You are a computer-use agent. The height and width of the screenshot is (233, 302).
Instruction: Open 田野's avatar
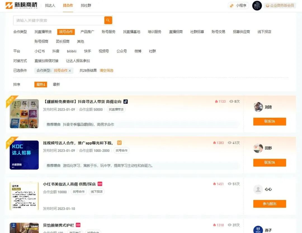[258, 148]
